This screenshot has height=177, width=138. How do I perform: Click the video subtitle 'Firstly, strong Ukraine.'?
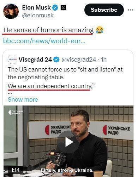pos(67,170)
